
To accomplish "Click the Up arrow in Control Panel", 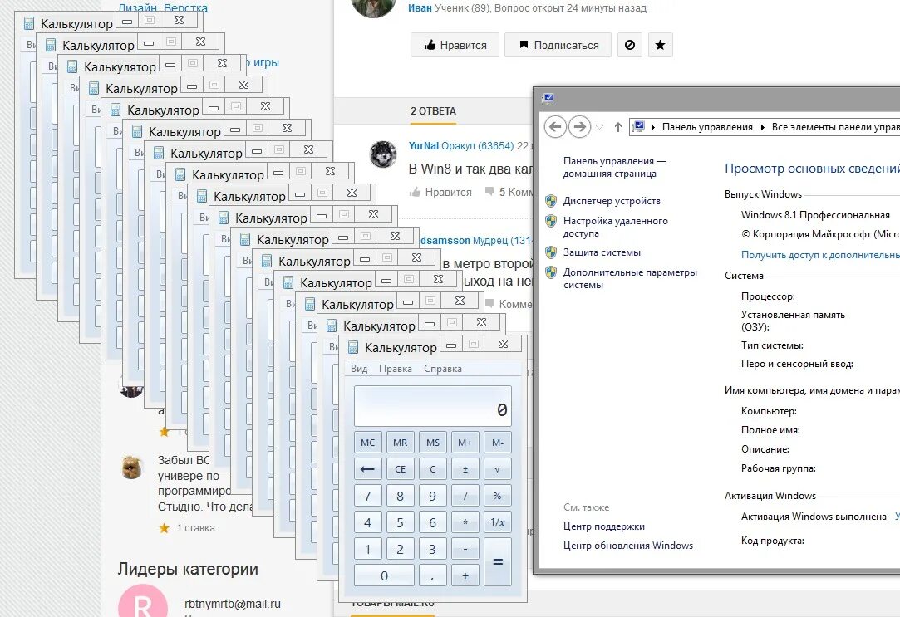I will (x=617, y=127).
